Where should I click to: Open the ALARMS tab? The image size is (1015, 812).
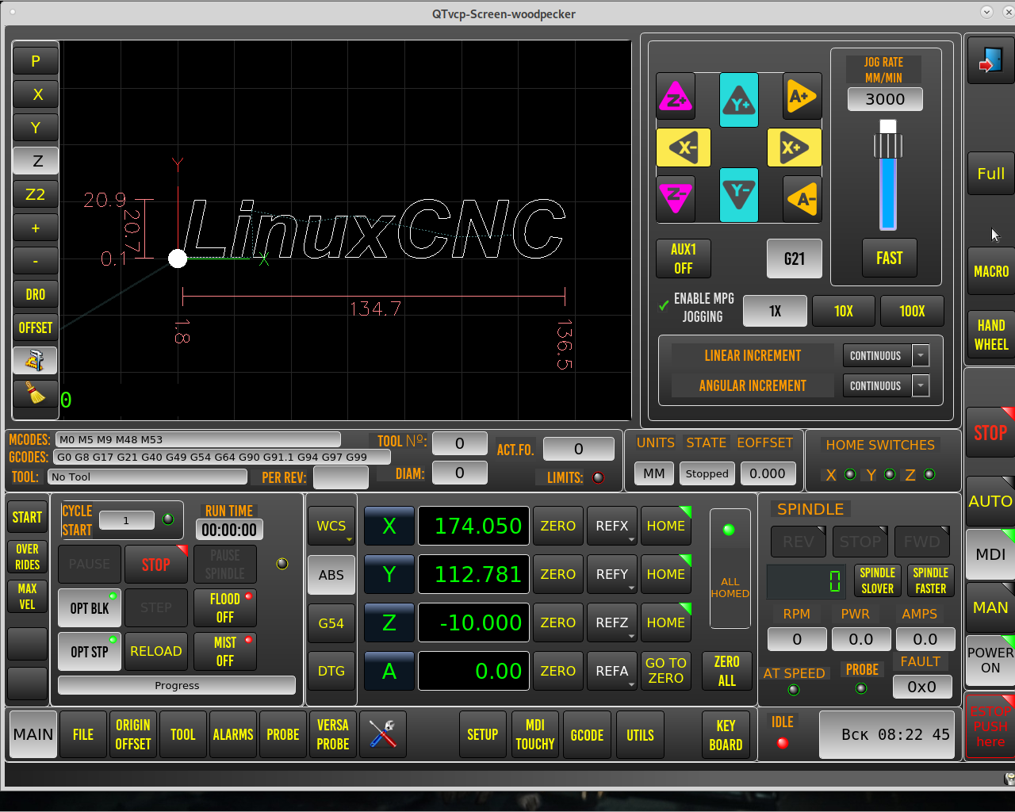[233, 734]
